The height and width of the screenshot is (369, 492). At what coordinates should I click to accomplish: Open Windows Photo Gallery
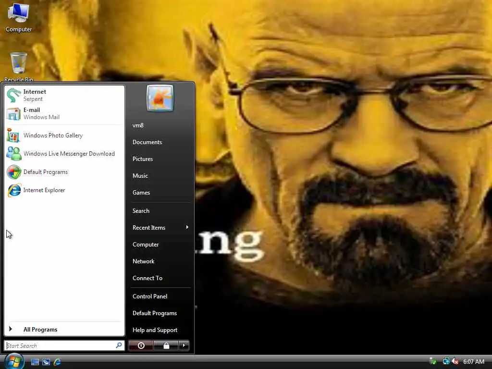point(64,135)
